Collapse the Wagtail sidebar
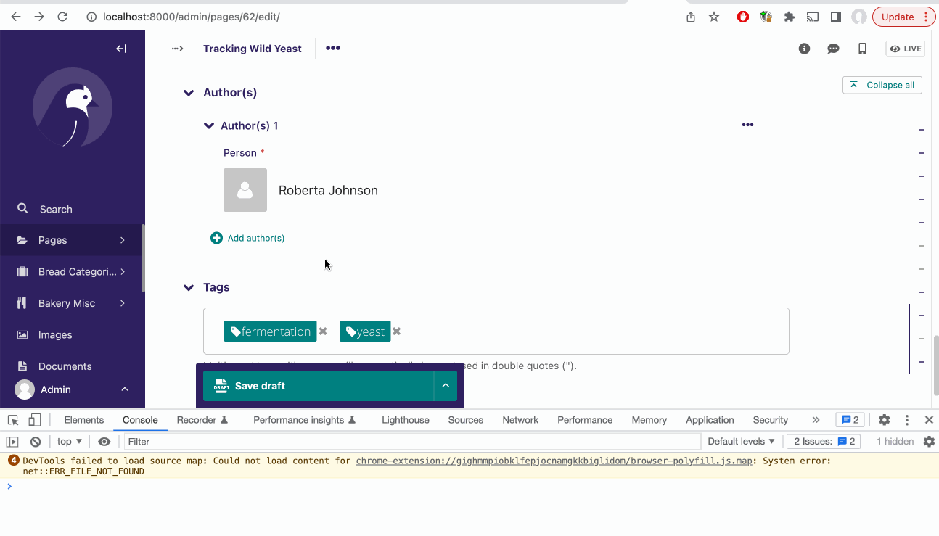939x536 pixels. (121, 49)
